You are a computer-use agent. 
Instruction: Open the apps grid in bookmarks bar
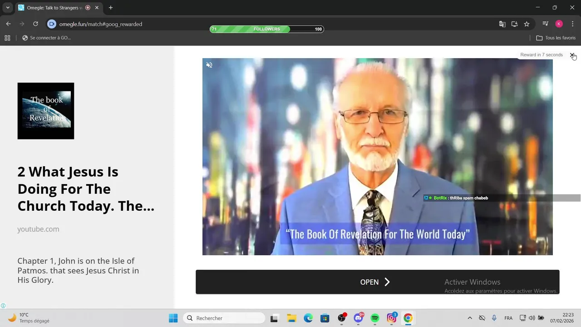coord(7,38)
